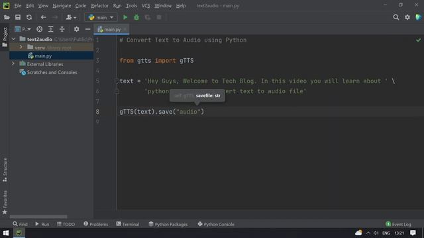The image size is (424, 238).
Task: Navigate forward with the right arrow
Action: [54, 18]
